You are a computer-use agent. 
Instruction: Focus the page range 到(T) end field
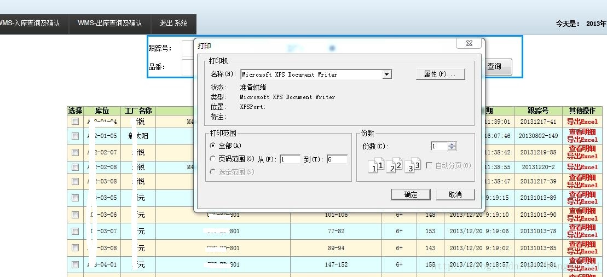coord(337,159)
